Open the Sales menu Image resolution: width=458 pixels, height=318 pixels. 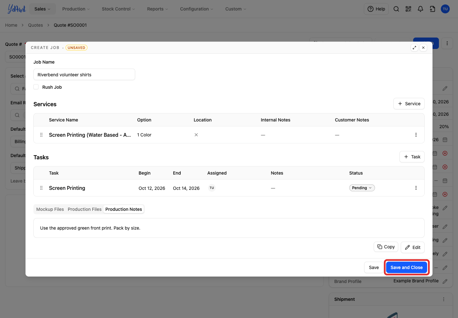pyautogui.click(x=42, y=9)
